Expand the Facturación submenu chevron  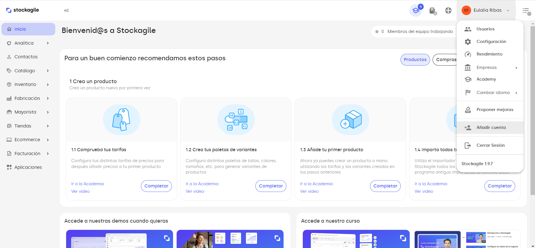click(x=48, y=153)
